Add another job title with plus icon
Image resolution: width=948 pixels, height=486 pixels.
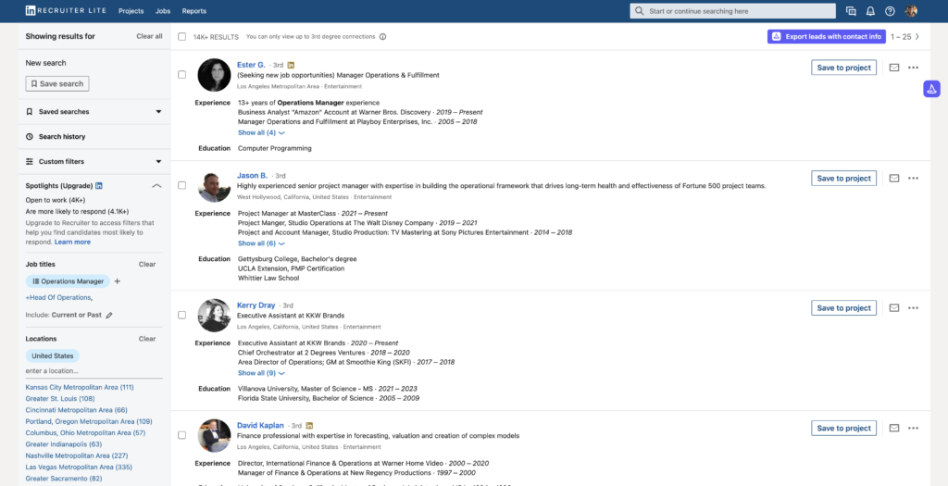(118, 281)
